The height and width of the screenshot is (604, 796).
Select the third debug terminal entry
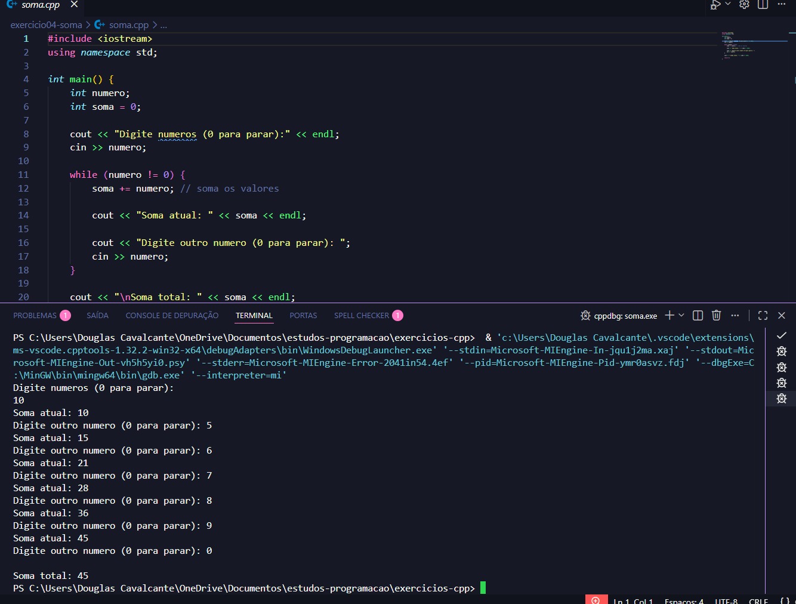(x=782, y=383)
